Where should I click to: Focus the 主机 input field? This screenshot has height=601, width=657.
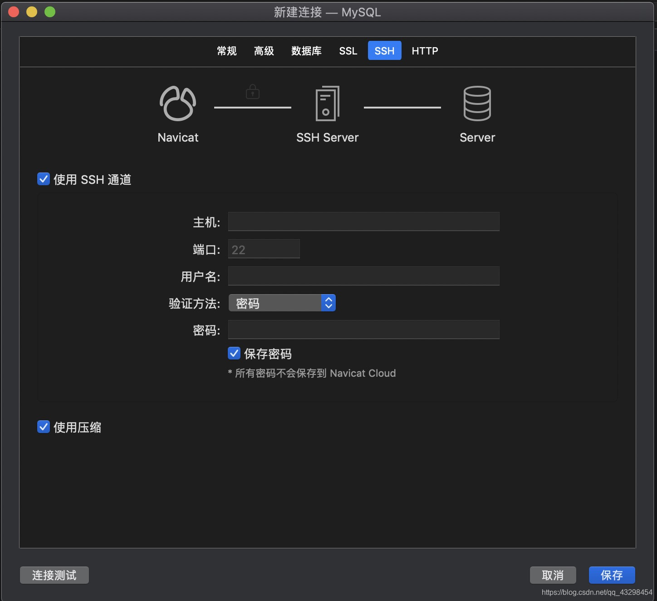[x=363, y=222]
